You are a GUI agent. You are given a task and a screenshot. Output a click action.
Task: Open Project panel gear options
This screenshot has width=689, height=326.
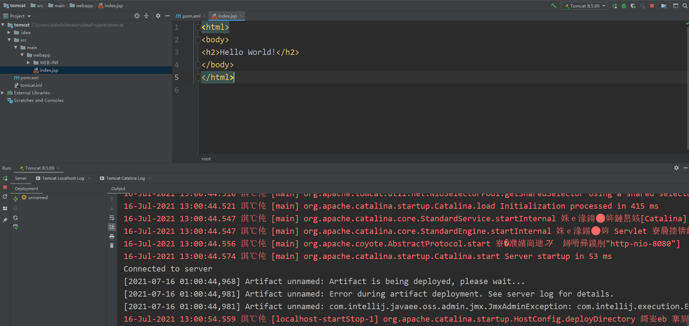pos(158,16)
